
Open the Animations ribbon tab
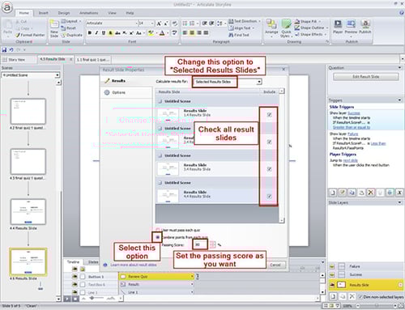point(89,13)
